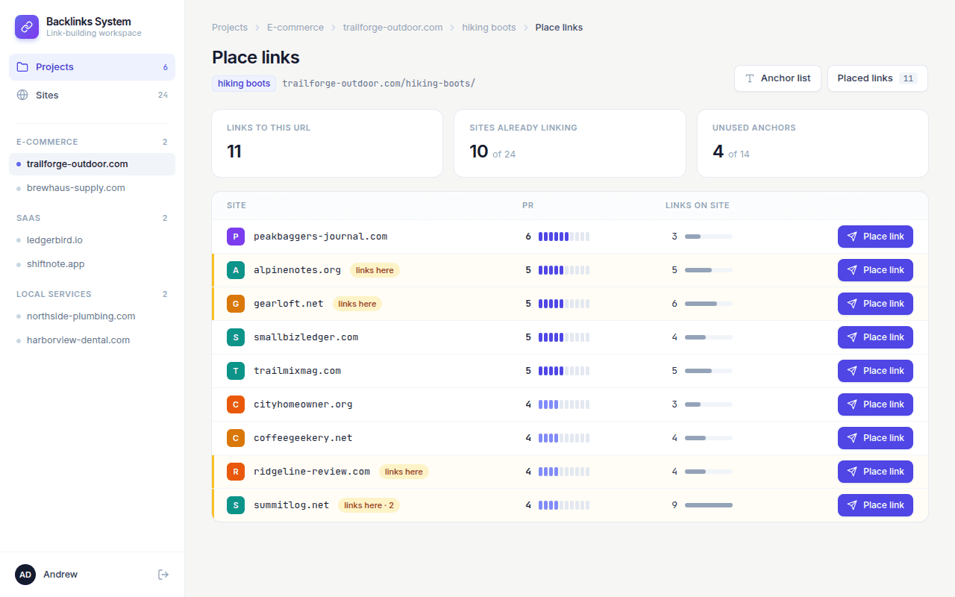
Task: Click the C avatar for coffeegeekery.net
Action: [236, 438]
